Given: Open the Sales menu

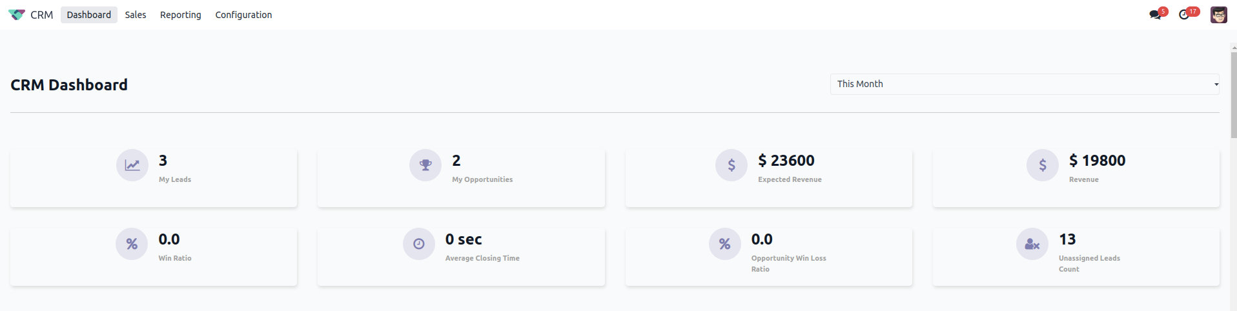Looking at the screenshot, I should point(136,15).
